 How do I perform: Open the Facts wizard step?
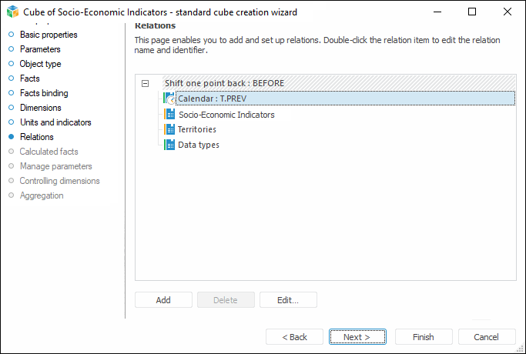coord(29,78)
